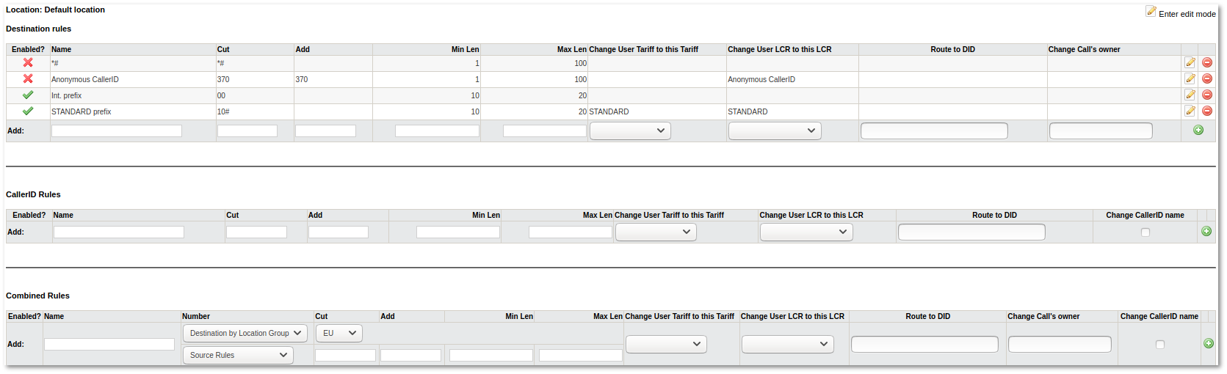1227x374 pixels.
Task: Expand the Source Rules dropdown
Action: click(x=238, y=356)
